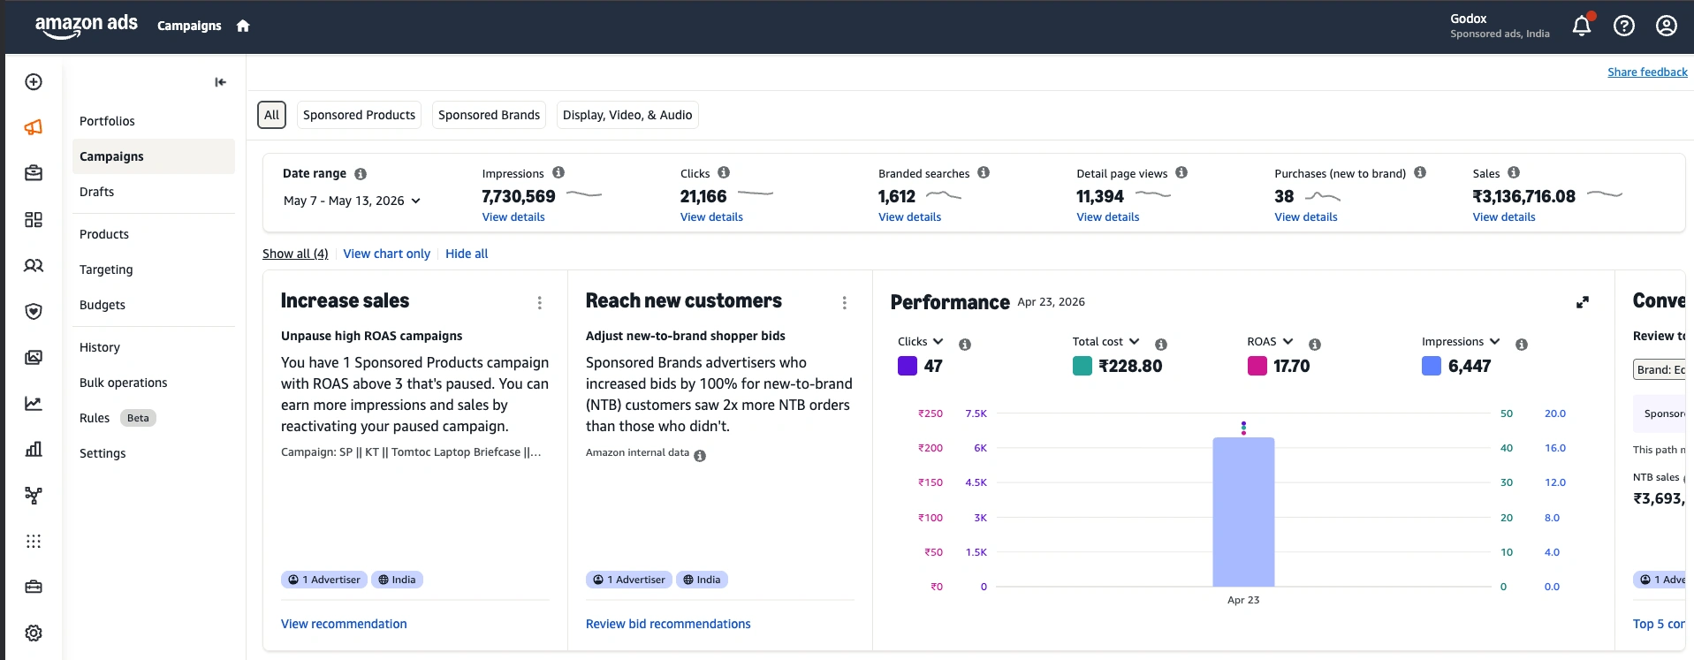
Task: Click the teal Total cost legend swatch
Action: click(1082, 366)
